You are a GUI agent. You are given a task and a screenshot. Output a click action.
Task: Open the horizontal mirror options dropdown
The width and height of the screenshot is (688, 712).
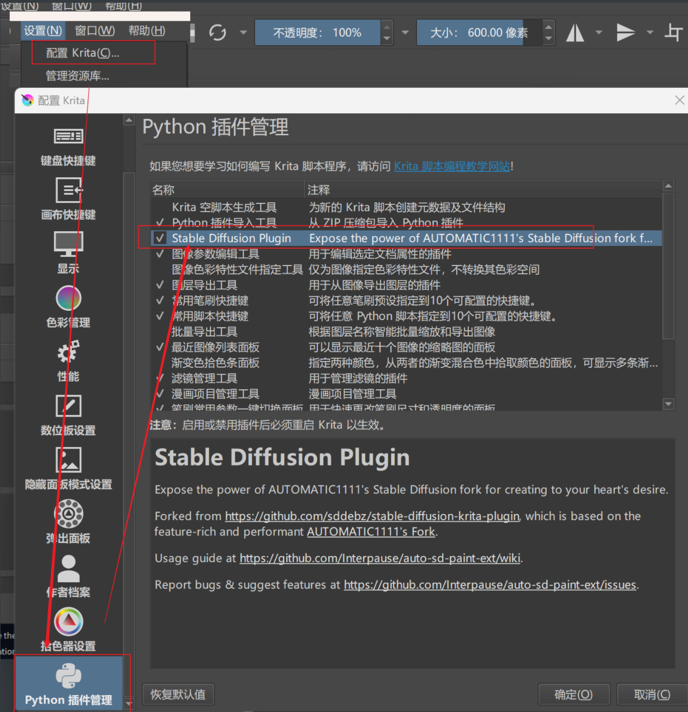(599, 32)
